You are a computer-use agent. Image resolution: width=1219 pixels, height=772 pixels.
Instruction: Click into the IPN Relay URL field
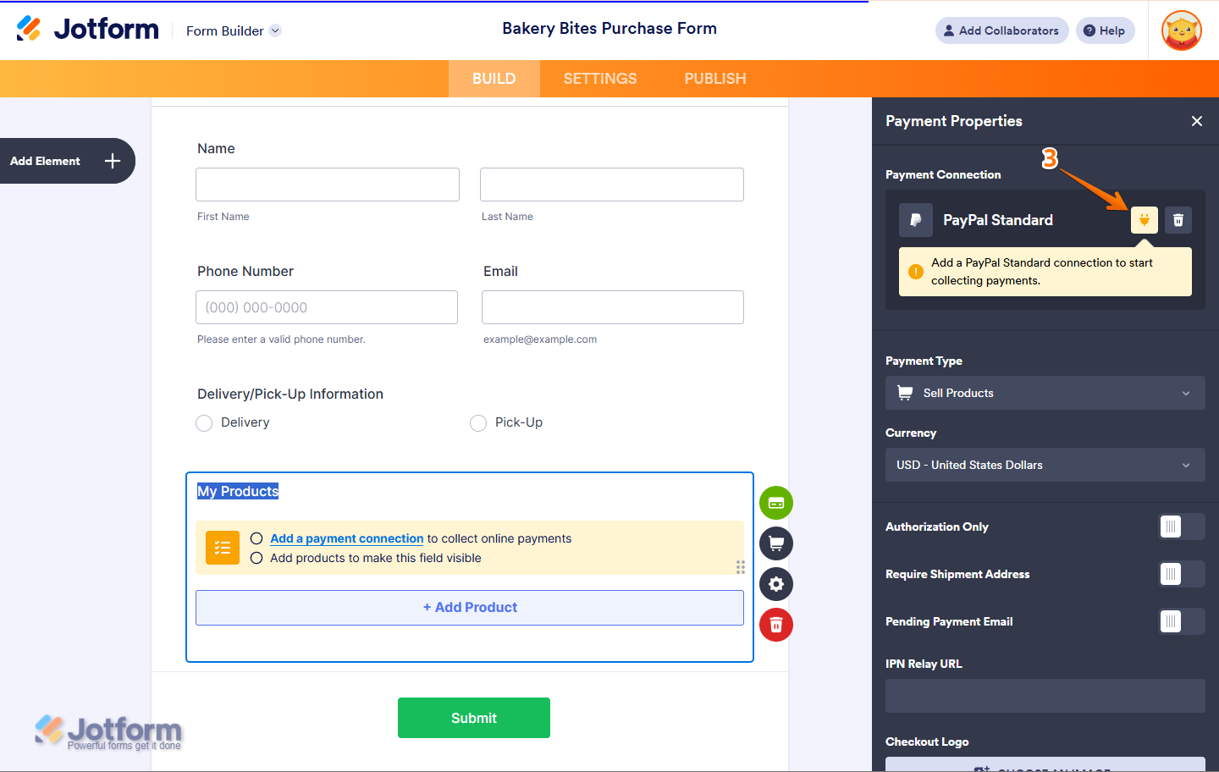[1045, 696]
